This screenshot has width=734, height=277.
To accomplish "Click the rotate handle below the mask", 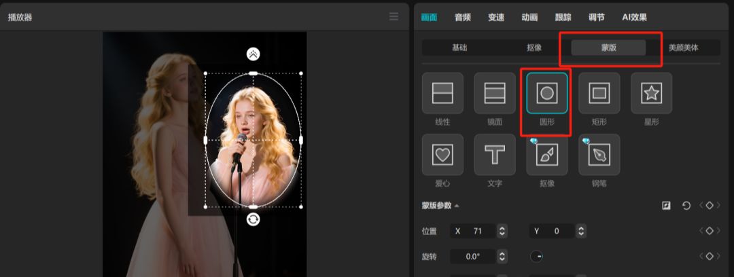I will [254, 219].
